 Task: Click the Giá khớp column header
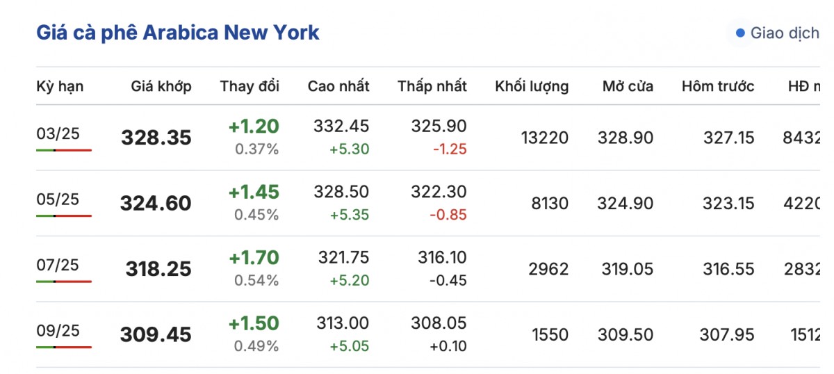(x=161, y=86)
